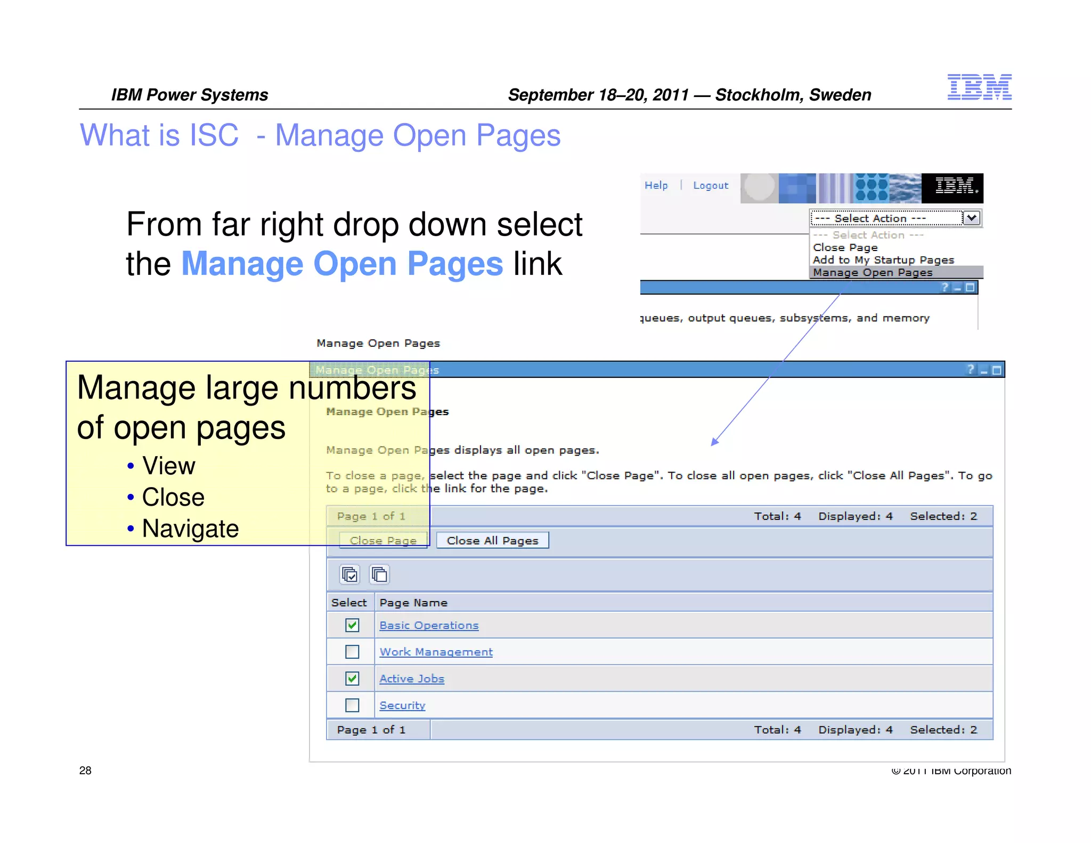Click the slide number 28

tap(85, 771)
